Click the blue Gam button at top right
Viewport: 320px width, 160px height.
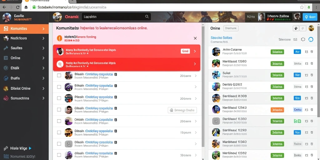[310, 17]
